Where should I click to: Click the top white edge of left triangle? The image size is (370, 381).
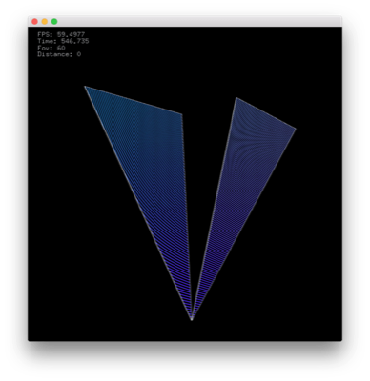134,100
